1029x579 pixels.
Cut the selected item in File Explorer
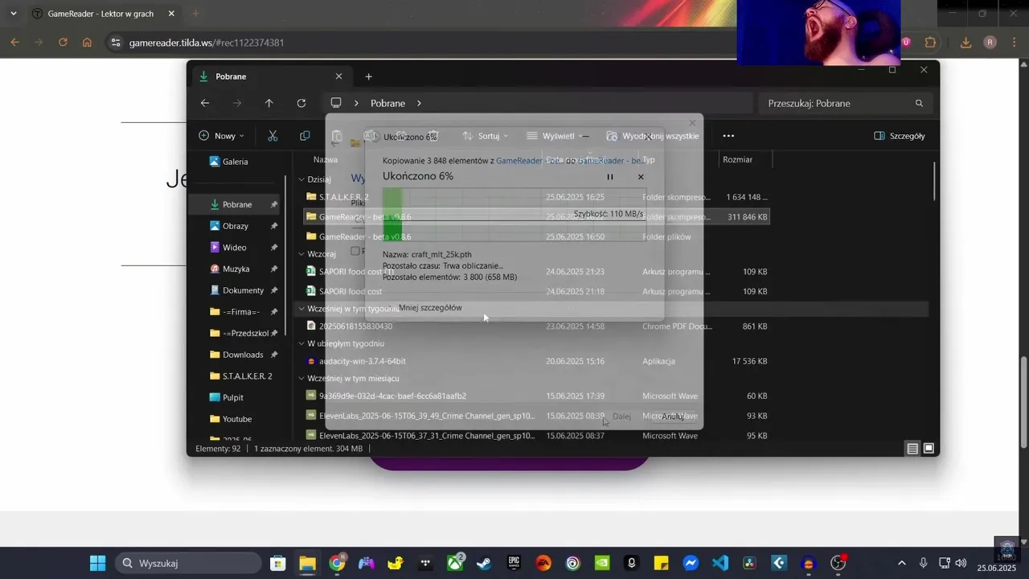[x=273, y=136]
